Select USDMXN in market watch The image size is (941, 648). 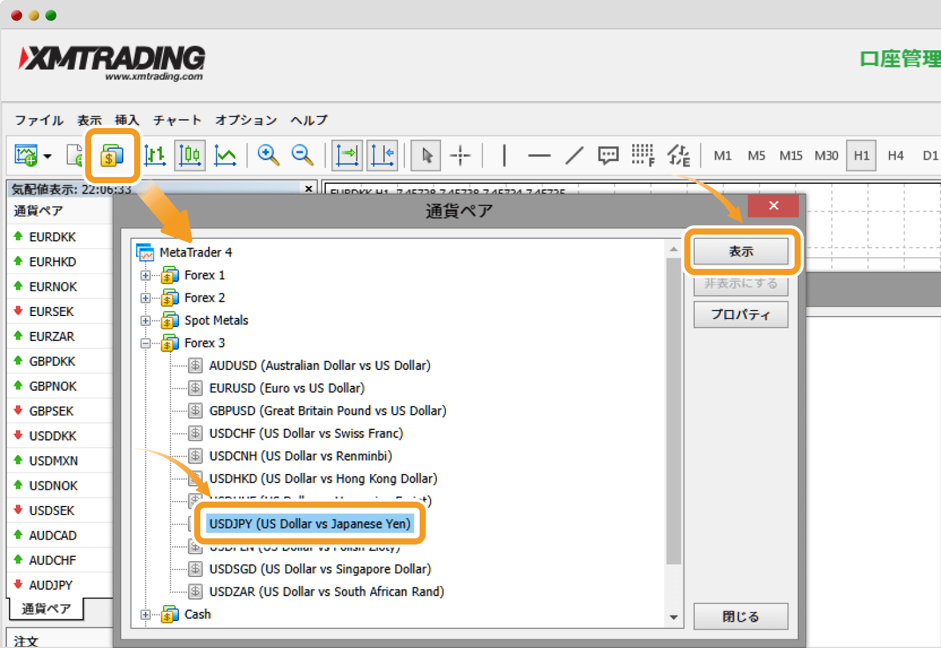(x=54, y=461)
